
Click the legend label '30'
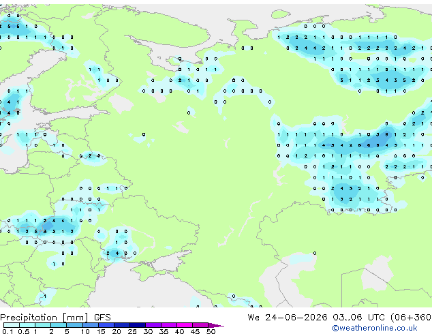[148, 331]
